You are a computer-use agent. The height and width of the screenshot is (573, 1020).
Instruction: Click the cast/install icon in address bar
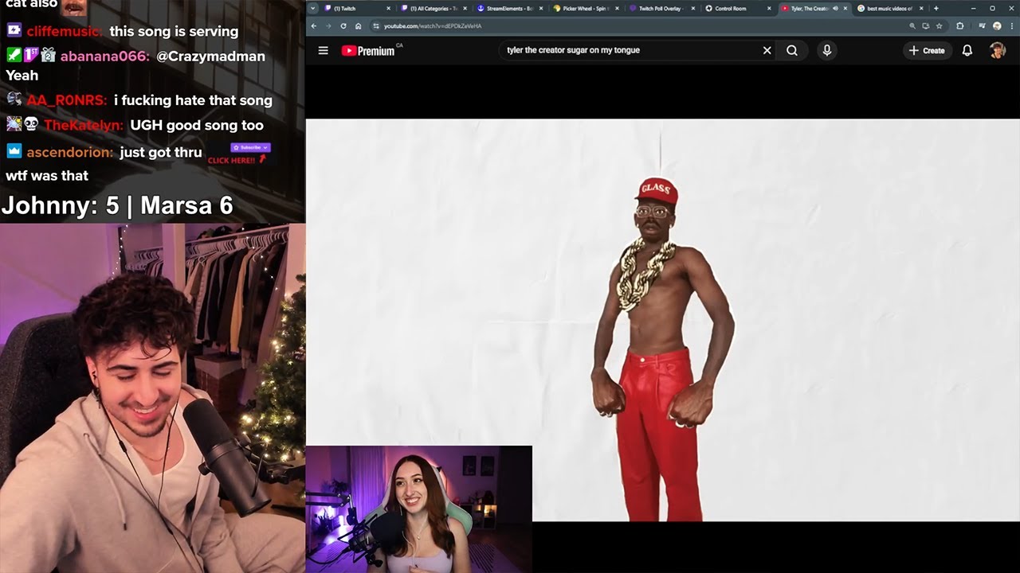click(925, 26)
